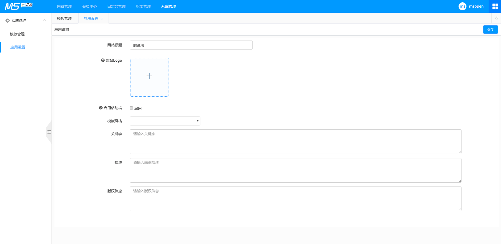Open the grid apps icon in the top right
The image size is (501, 244).
click(495, 6)
